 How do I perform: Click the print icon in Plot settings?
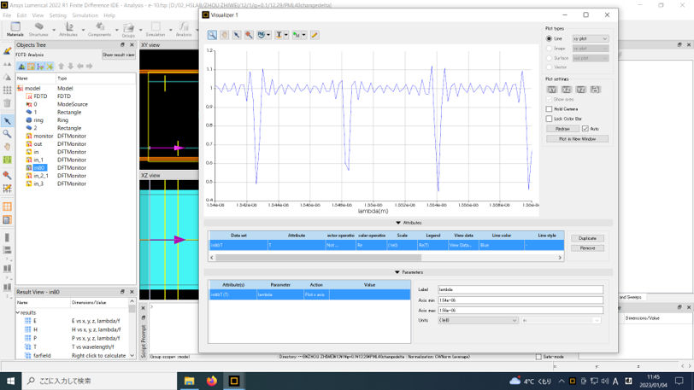click(595, 90)
